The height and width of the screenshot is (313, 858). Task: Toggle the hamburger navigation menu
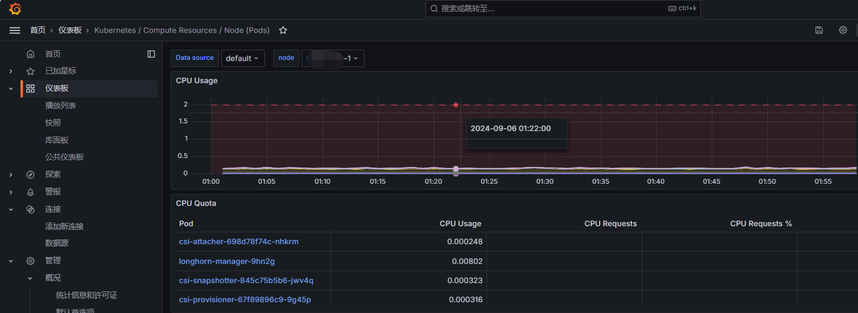(15, 31)
